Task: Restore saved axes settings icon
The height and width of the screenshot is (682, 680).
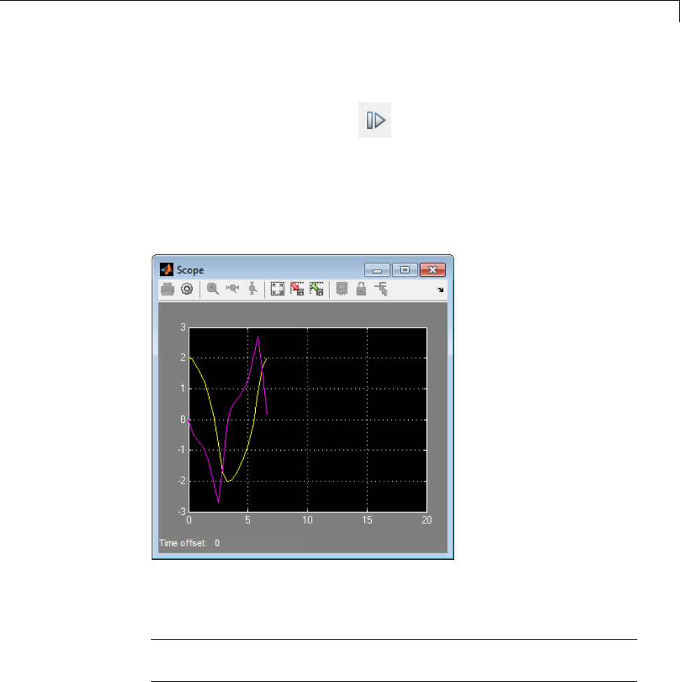Action: 317,289
